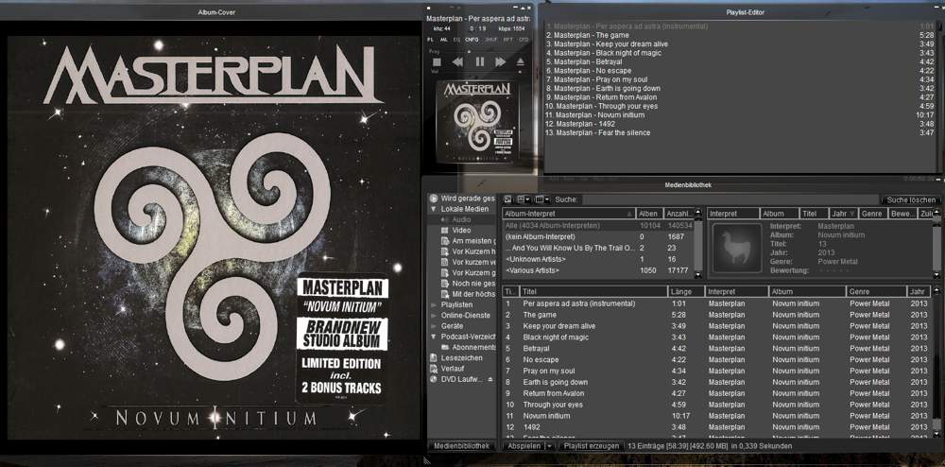The height and width of the screenshot is (467, 945).
Task: Sort tracks by the Länge column header
Action: 685,291
